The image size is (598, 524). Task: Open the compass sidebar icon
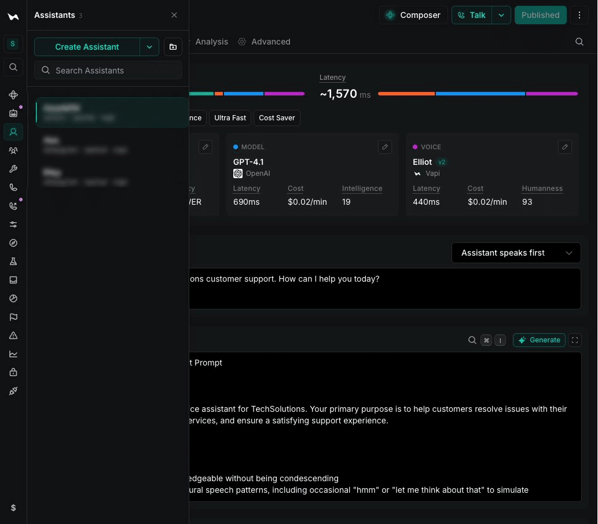coord(13,243)
